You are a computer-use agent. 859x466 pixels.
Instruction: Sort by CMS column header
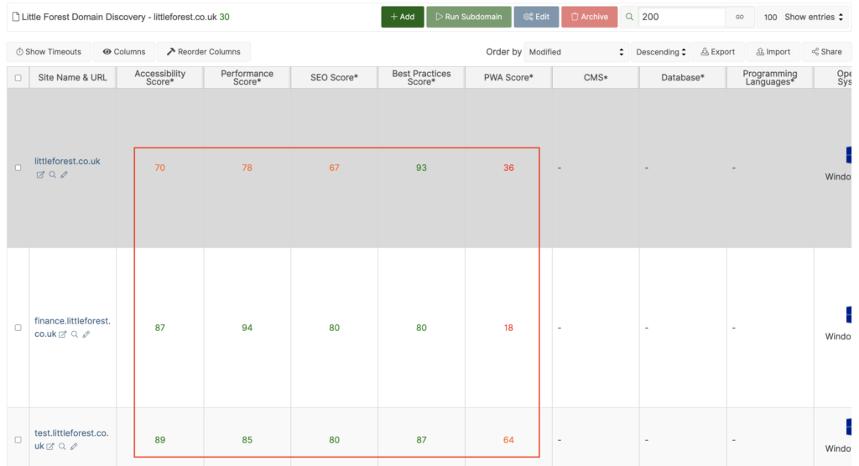point(596,77)
